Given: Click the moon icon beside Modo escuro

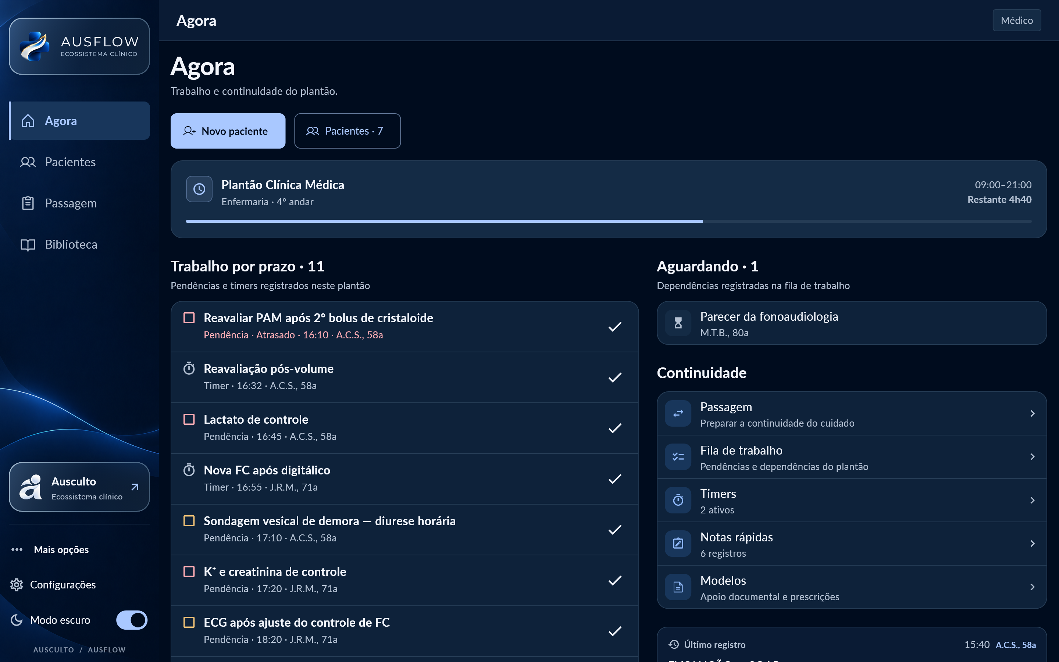Looking at the screenshot, I should pos(17,620).
